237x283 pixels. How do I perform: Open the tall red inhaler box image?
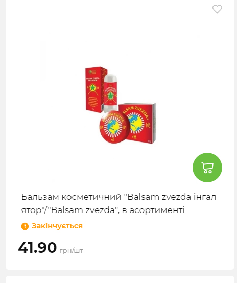96,89
